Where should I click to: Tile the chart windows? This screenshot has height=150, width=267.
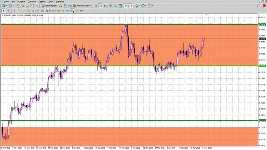[120, 6]
